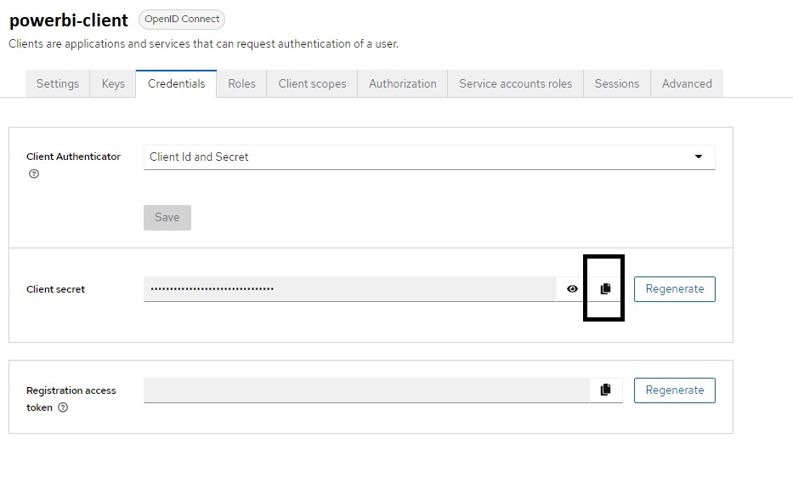Select the Credentials tab
Viewport: 793px width, 490px height.
click(x=176, y=84)
